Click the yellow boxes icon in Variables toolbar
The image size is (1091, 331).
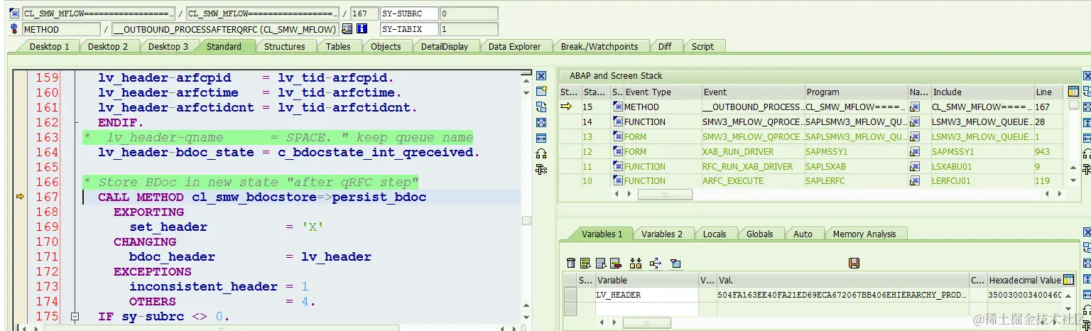636,264
